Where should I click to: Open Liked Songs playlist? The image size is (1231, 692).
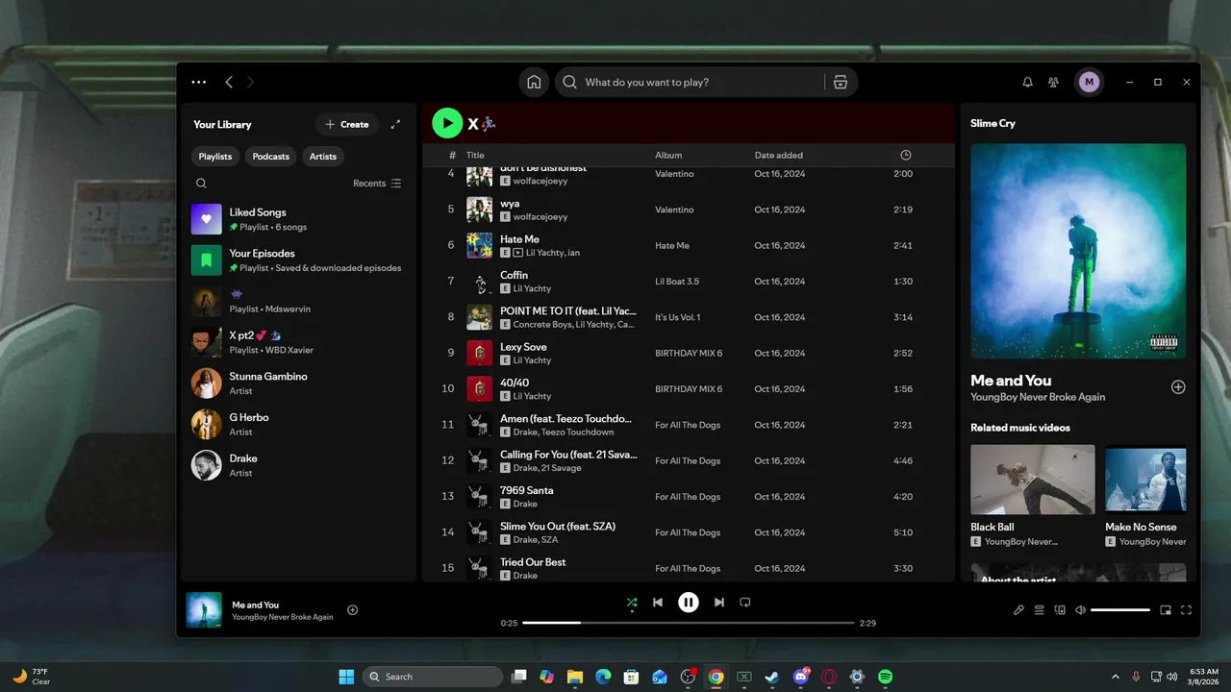(298, 219)
